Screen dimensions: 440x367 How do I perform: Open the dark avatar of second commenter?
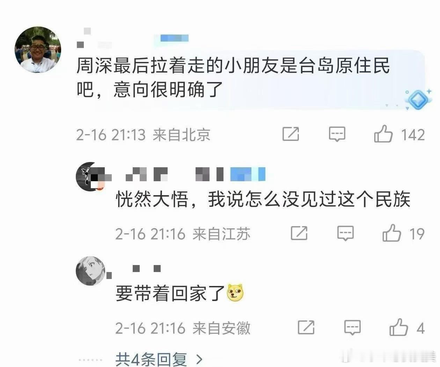click(90, 177)
